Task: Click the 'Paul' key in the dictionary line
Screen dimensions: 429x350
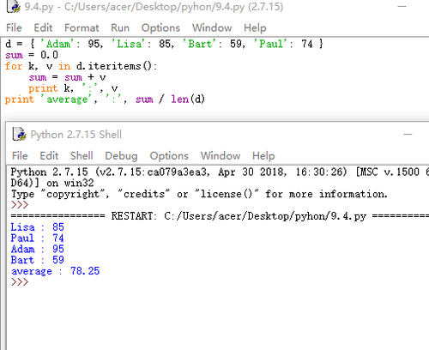Action: click(x=270, y=44)
